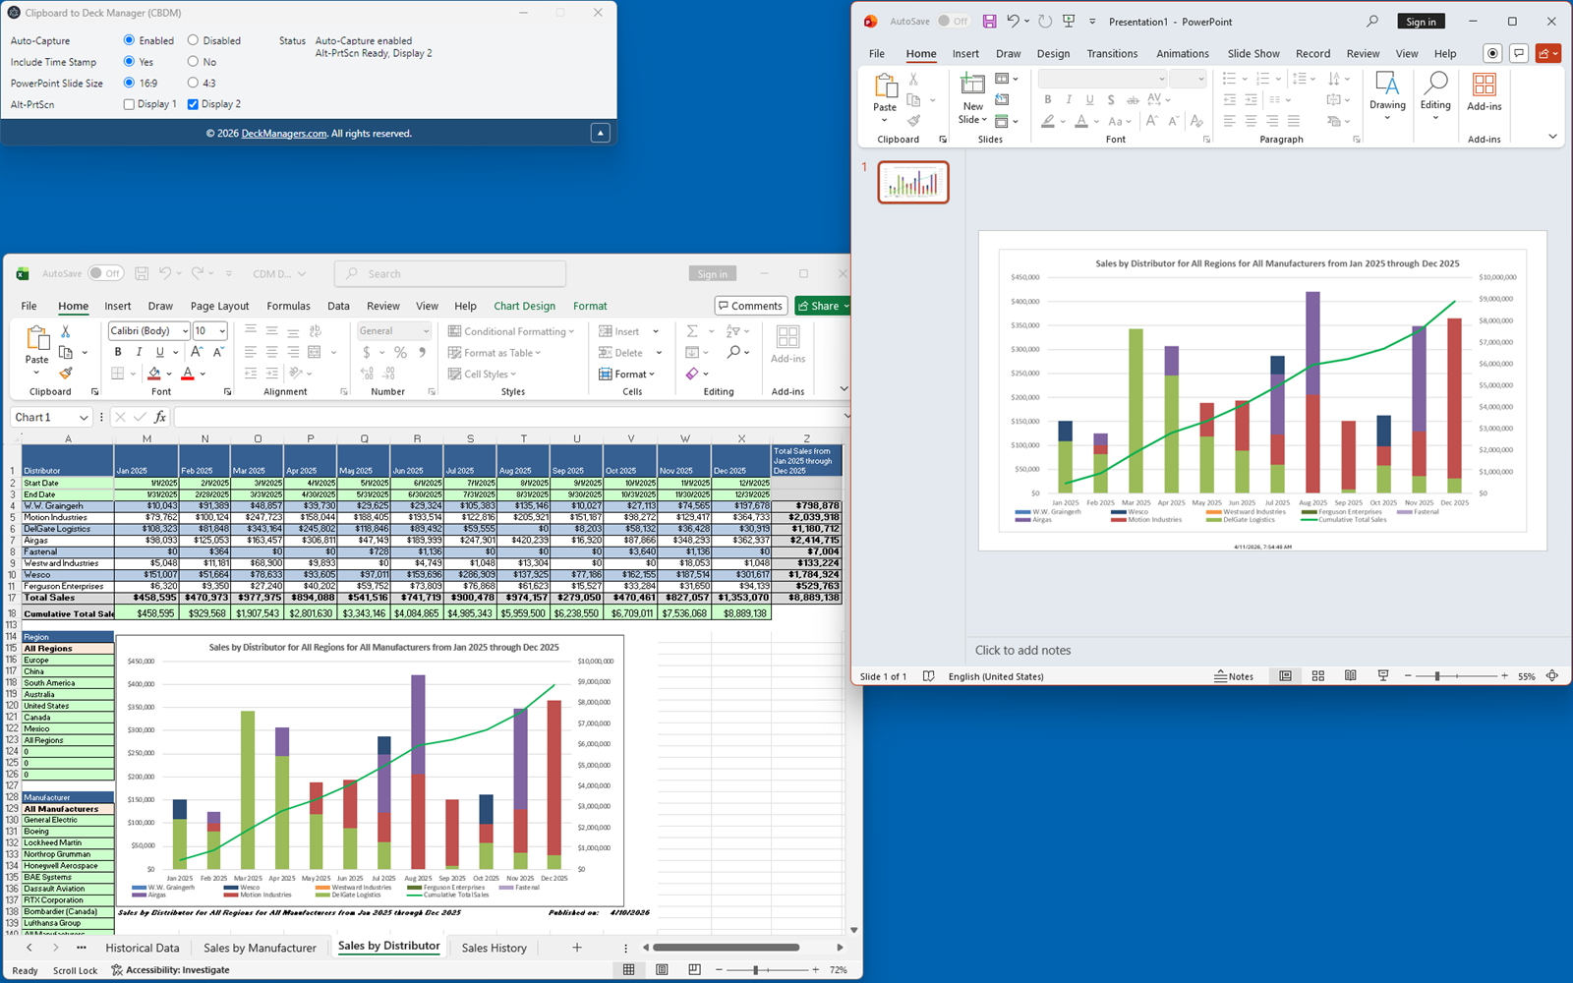Click the AutoSum icon in Excel

point(691,330)
